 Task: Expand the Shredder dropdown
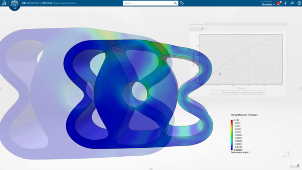click(268, 4)
